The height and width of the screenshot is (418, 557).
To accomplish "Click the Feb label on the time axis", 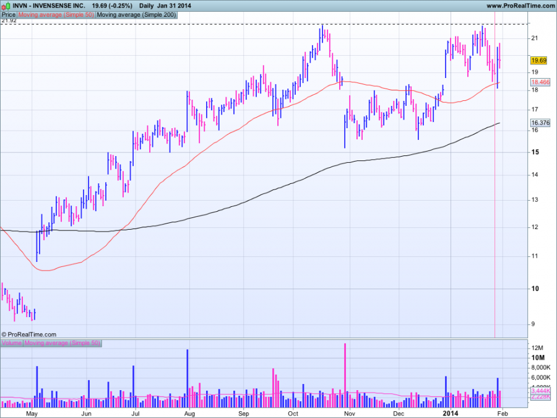I will tap(501, 414).
